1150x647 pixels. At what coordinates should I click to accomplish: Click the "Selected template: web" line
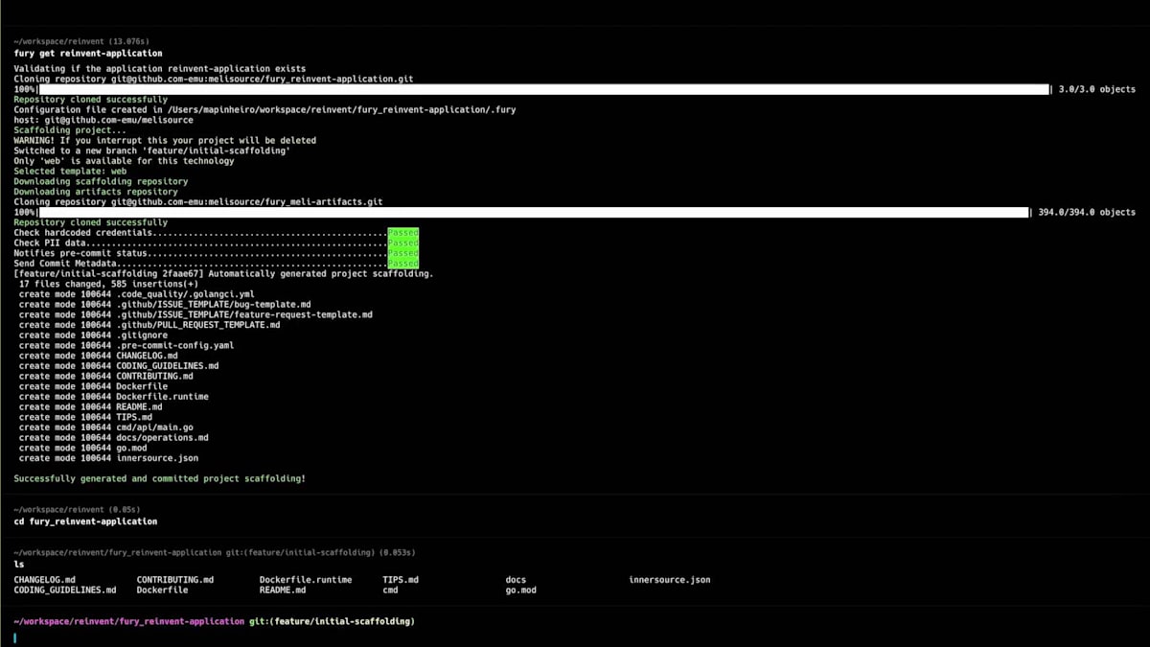(70, 171)
